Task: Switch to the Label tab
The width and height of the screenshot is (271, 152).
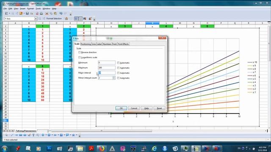Action: pyautogui.click(x=99, y=44)
